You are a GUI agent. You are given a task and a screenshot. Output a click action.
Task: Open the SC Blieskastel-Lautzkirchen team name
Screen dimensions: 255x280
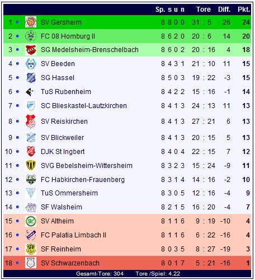[x=84, y=106]
